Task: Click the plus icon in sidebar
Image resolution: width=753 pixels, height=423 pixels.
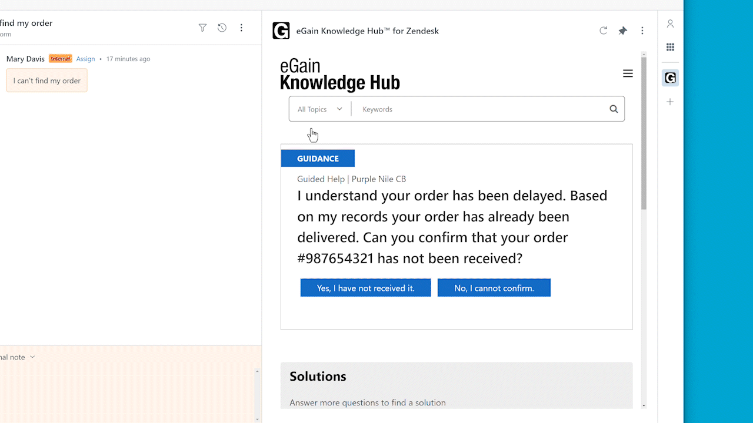Action: 670,102
